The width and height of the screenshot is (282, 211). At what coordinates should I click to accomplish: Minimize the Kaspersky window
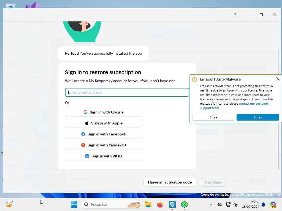[248, 15]
